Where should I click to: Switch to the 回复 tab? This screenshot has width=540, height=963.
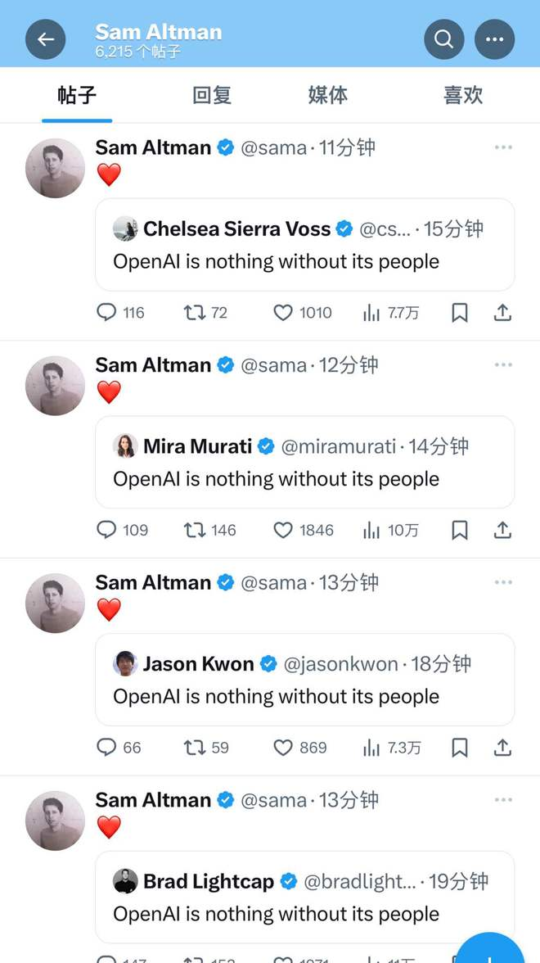click(x=212, y=95)
